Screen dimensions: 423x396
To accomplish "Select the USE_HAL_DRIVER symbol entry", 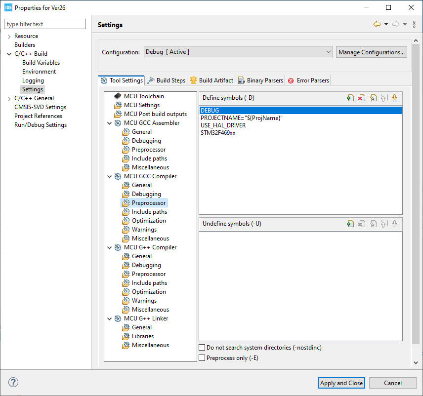I will coord(223,125).
